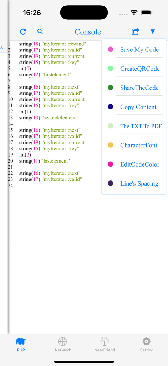Screen dimensions: 168x366
Task: Click line number 24 in the gutter
Action: point(11,186)
